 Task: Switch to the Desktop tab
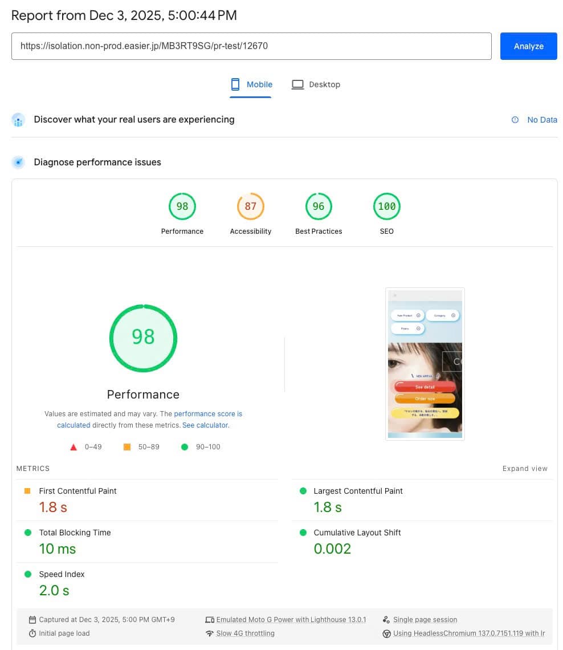click(x=324, y=84)
